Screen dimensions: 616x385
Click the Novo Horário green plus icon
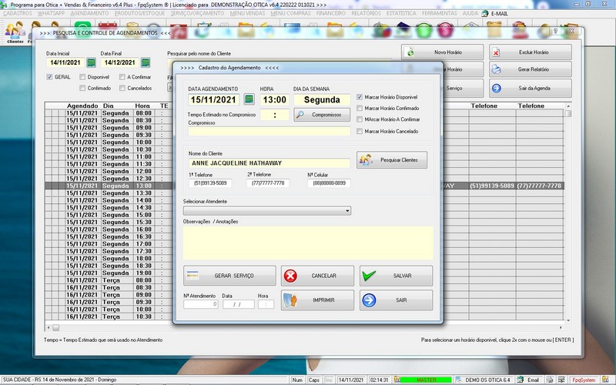point(410,52)
